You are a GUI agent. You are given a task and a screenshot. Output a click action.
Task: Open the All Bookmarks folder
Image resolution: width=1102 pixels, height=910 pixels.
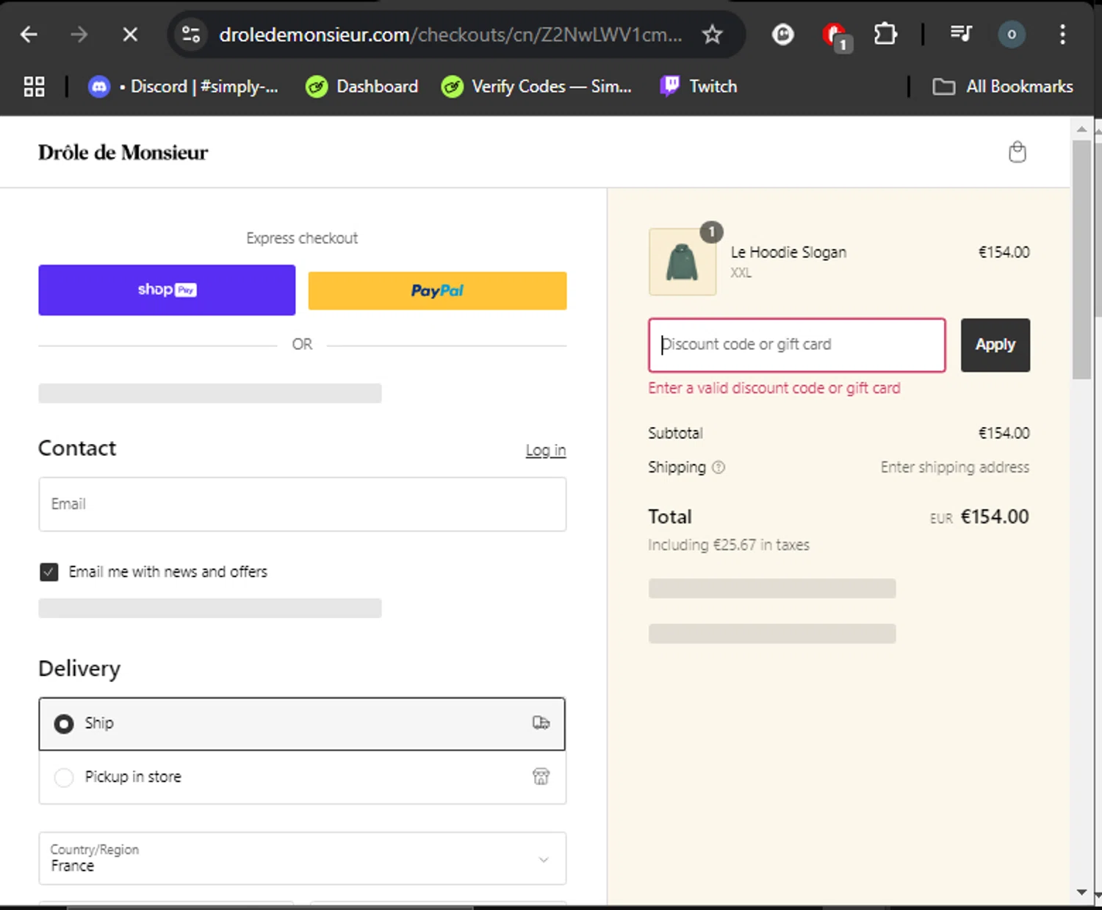(x=1003, y=87)
